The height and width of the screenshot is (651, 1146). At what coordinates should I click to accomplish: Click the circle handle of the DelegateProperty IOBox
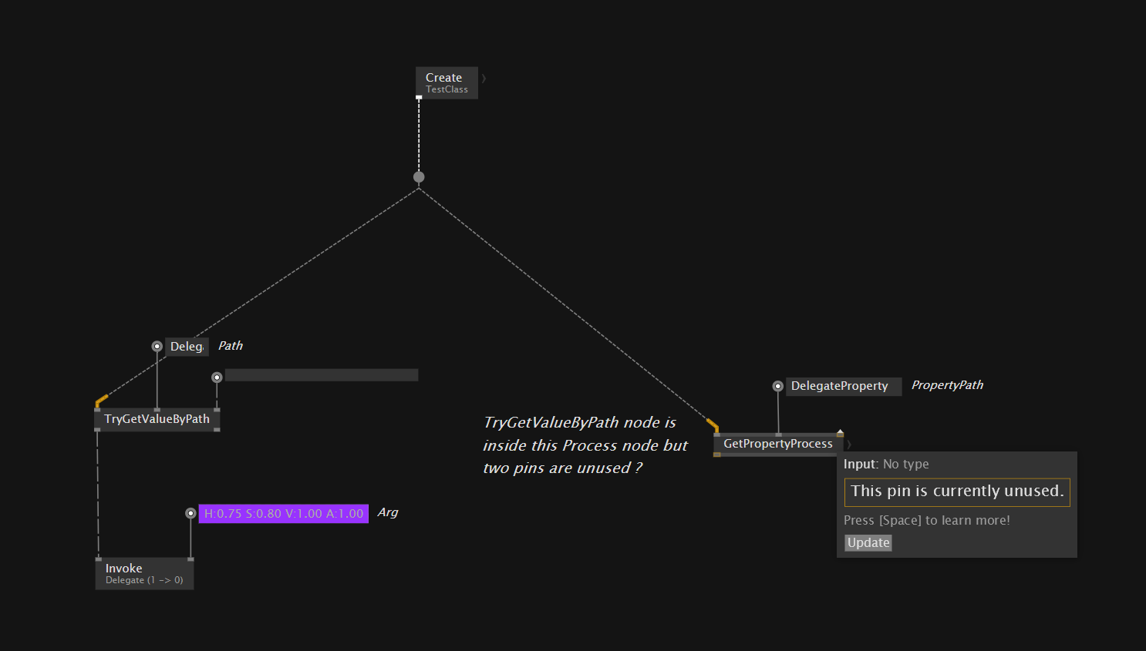point(777,386)
